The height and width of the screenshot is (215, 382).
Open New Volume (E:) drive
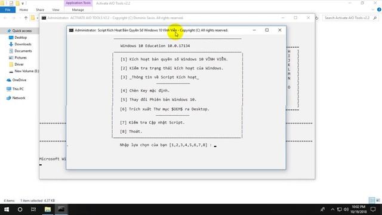pos(24,71)
